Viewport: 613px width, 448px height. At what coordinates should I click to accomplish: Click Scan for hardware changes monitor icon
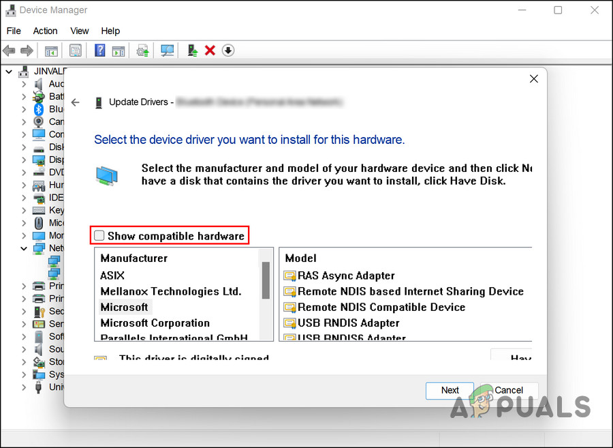point(168,50)
